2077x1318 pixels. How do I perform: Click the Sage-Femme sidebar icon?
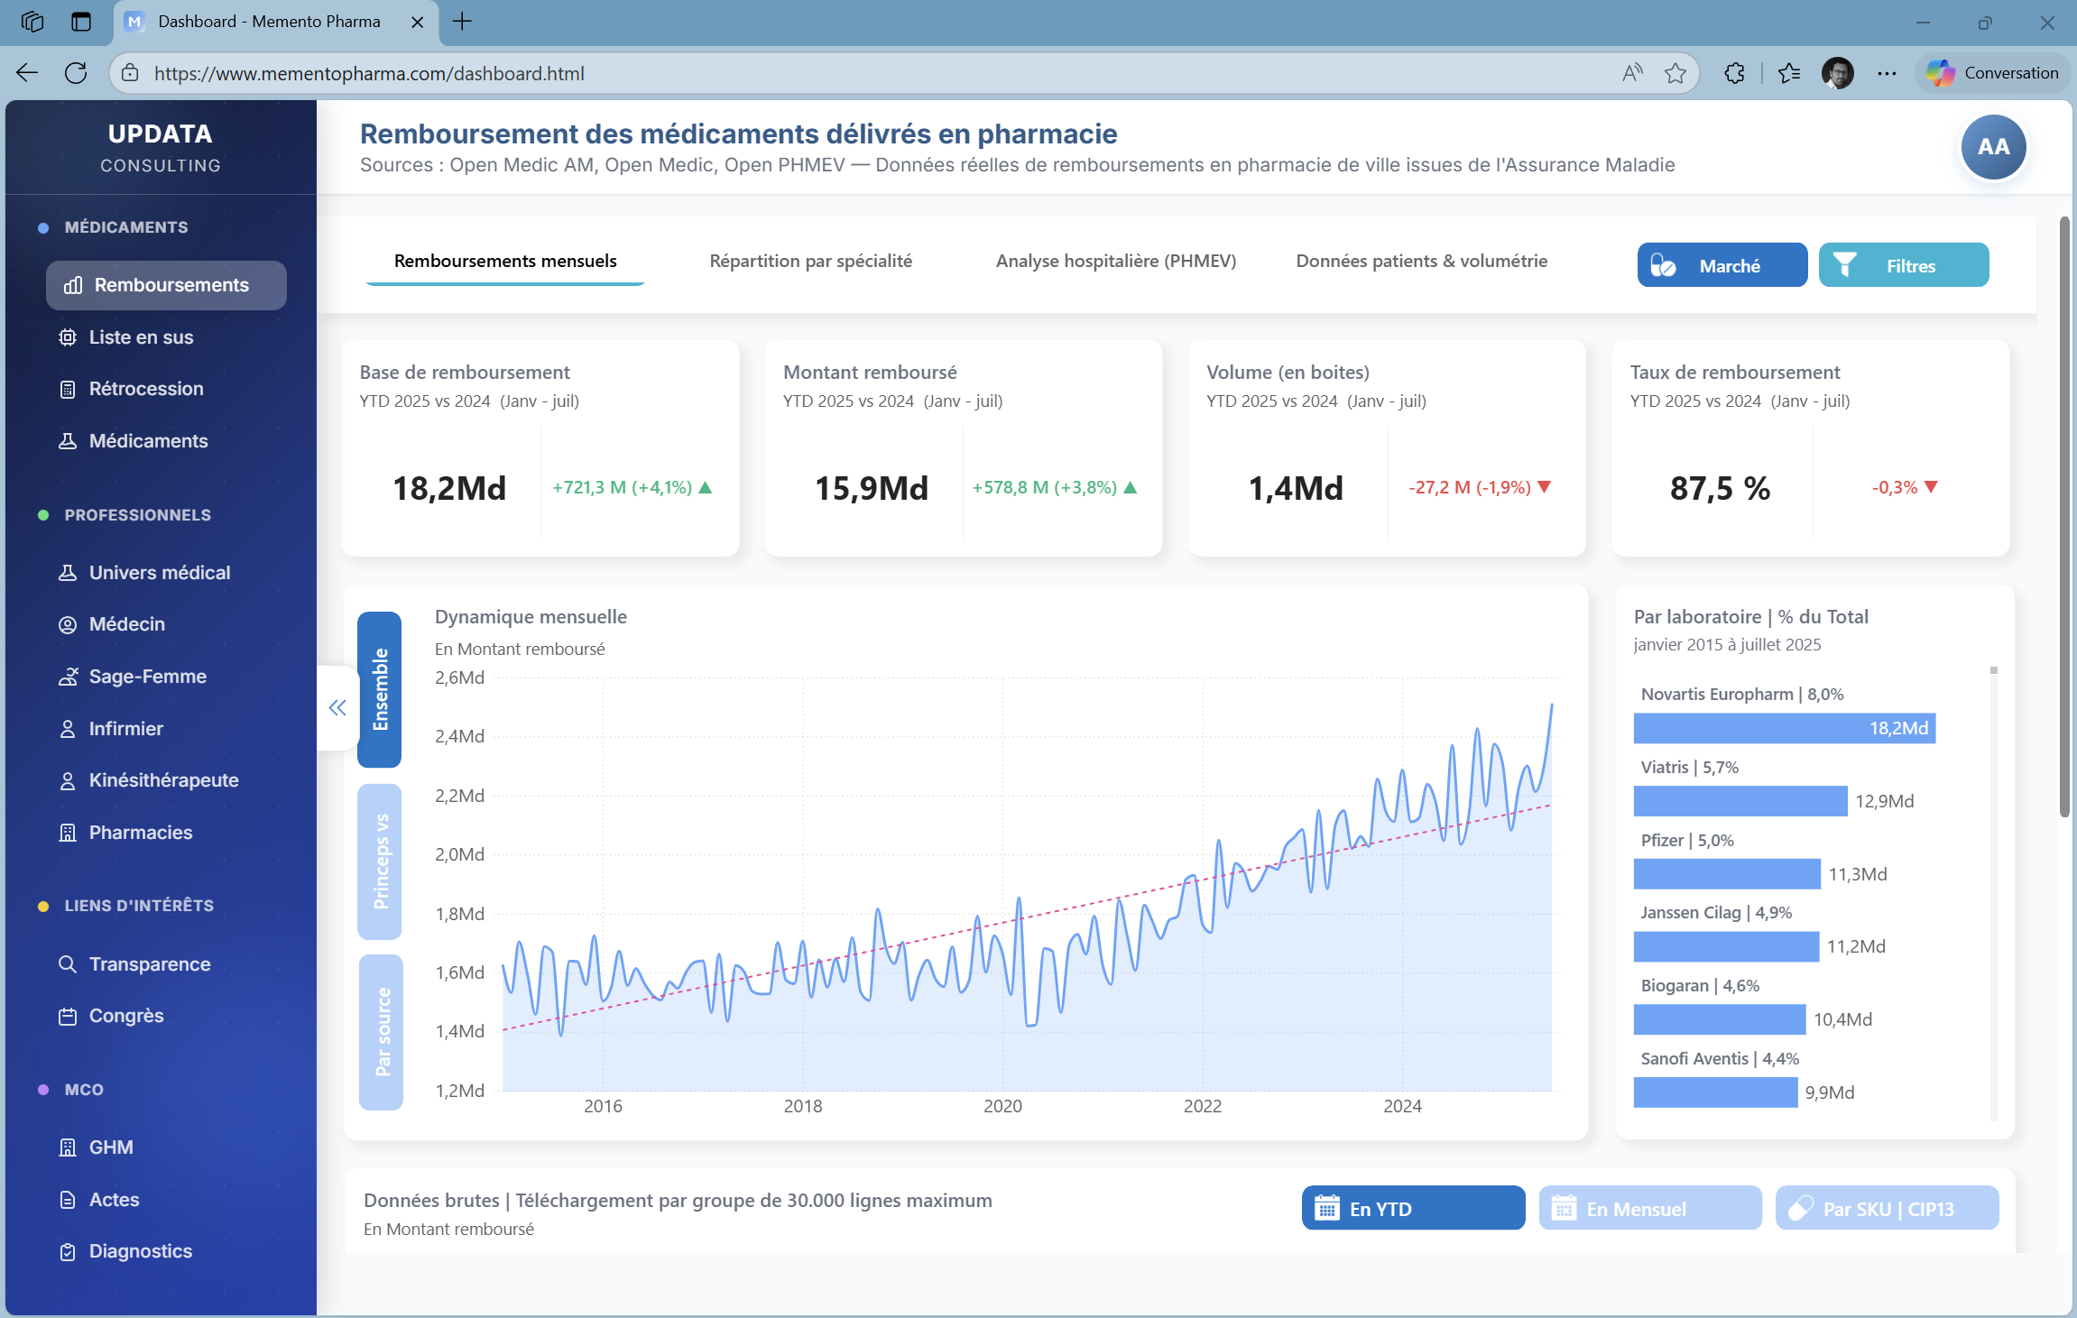(68, 676)
